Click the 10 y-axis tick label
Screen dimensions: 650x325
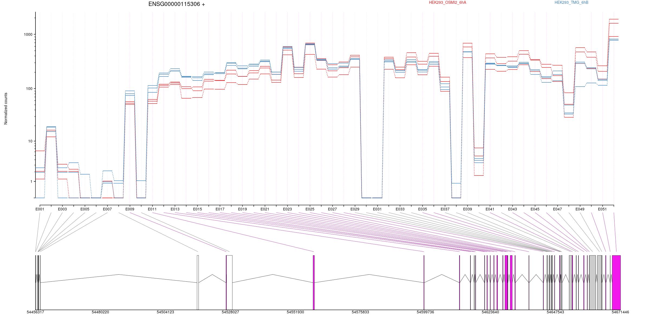(30, 141)
